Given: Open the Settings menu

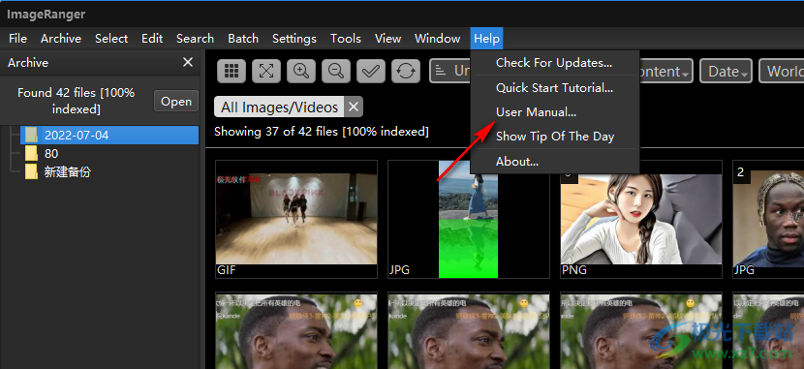Looking at the screenshot, I should click(x=294, y=39).
